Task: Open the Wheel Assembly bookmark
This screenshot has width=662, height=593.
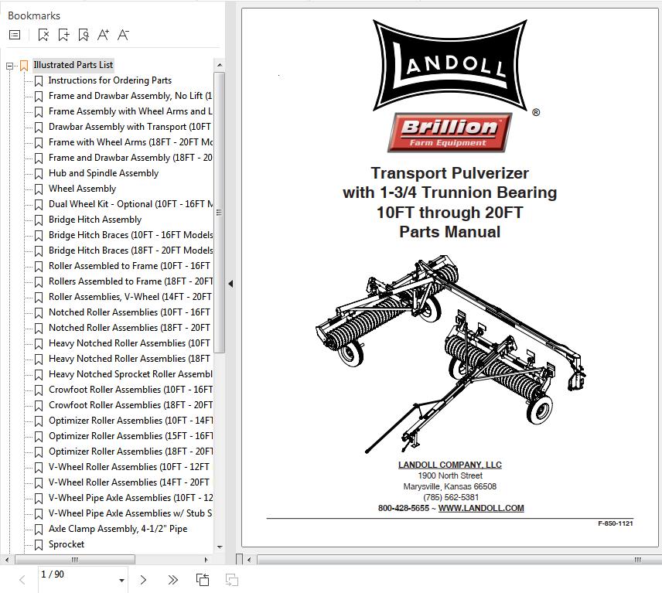Action: [82, 189]
